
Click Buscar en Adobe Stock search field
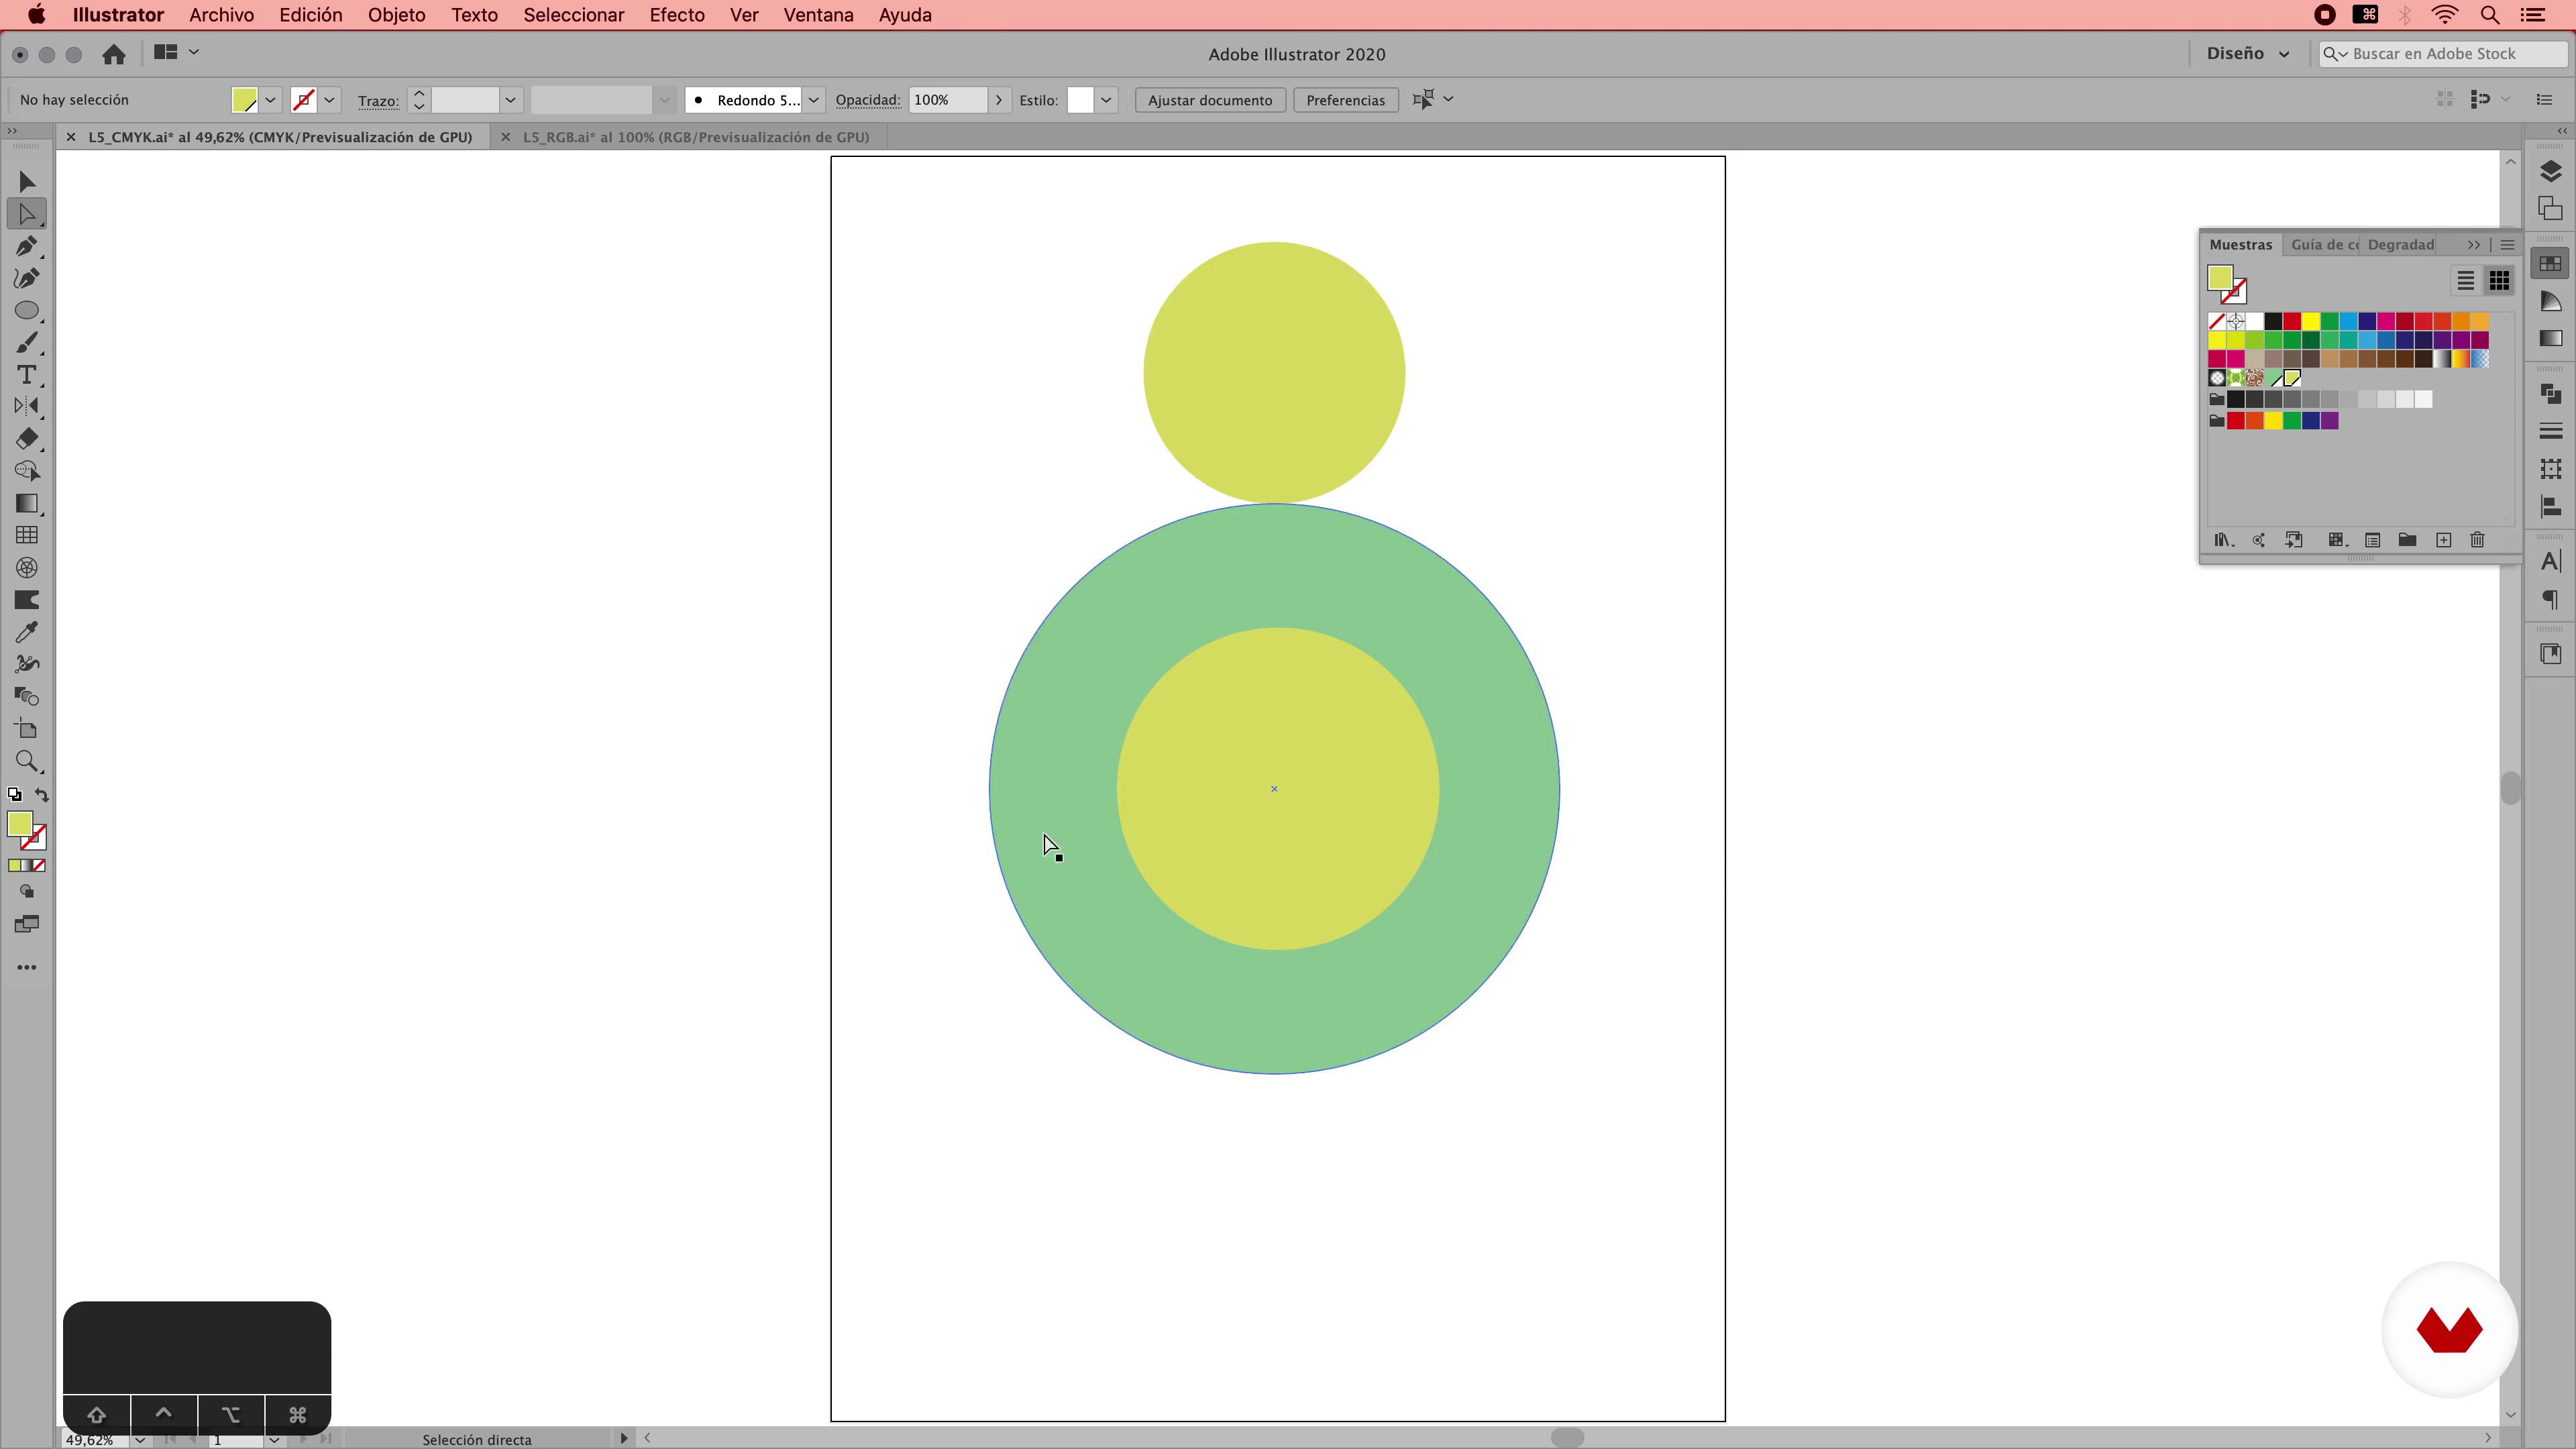(x=2443, y=54)
